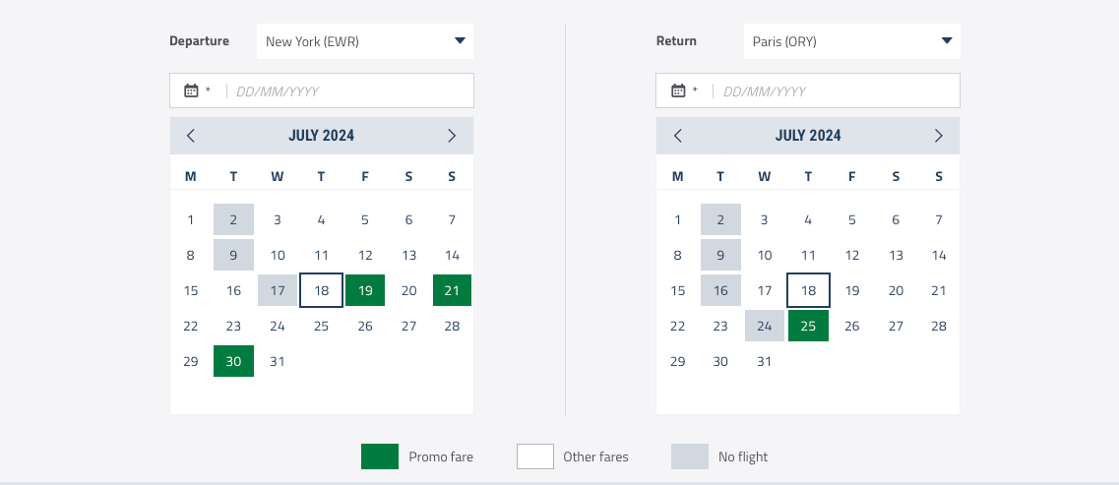This screenshot has height=485, width=1119.
Task: Go to next month in Return calendar
Action: click(x=939, y=136)
